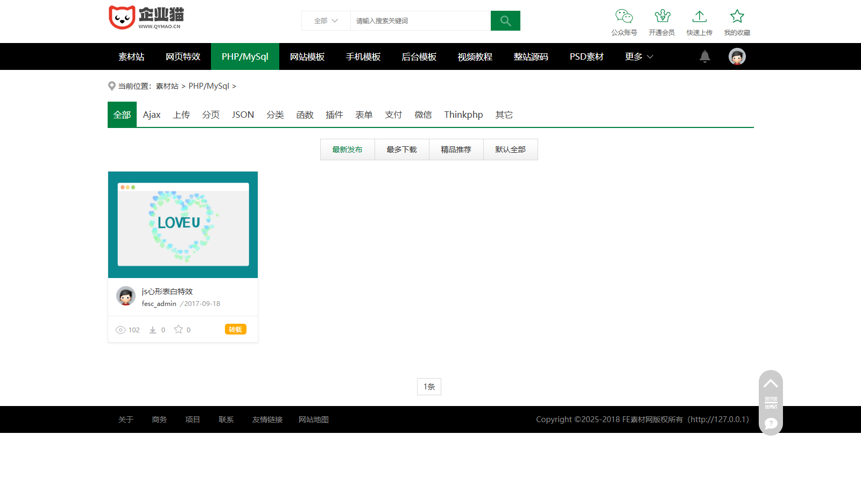Image resolution: width=861 pixels, height=484 pixels.
Task: Open the js心形表白特效 LOVEU thumbnail
Action: click(x=182, y=225)
